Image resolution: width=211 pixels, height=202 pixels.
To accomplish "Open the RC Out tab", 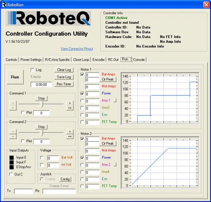I will (x=113, y=60).
